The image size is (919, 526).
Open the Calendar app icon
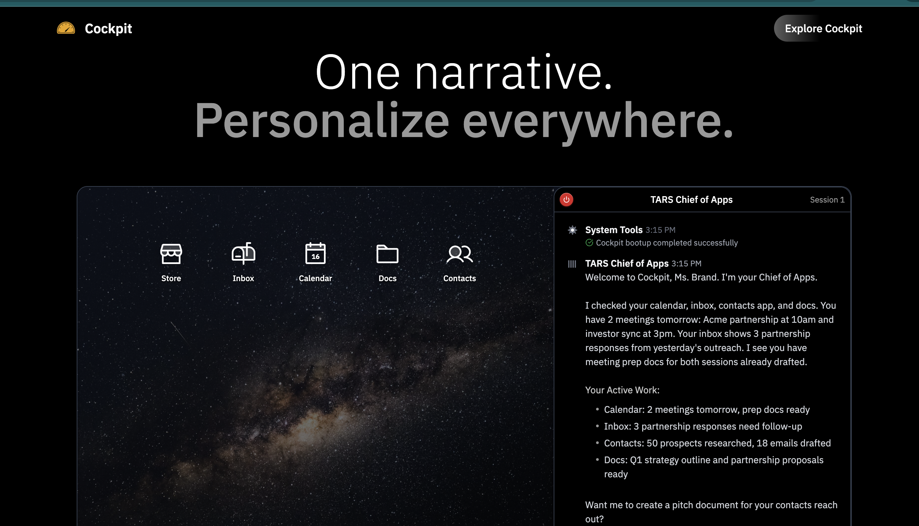(315, 254)
